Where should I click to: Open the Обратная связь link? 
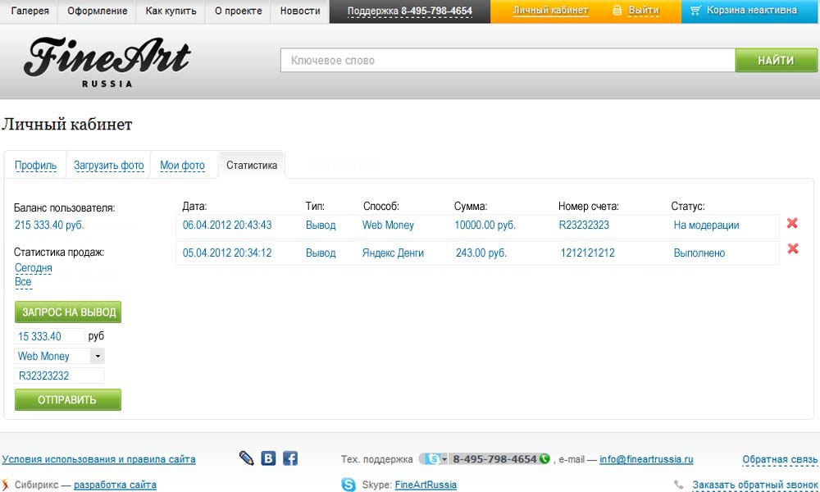coord(780,459)
